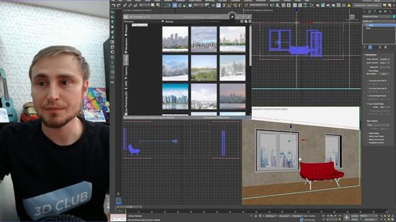Click the yellow warning triangle icon
This screenshot has width=396, height=222.
(349, 5)
